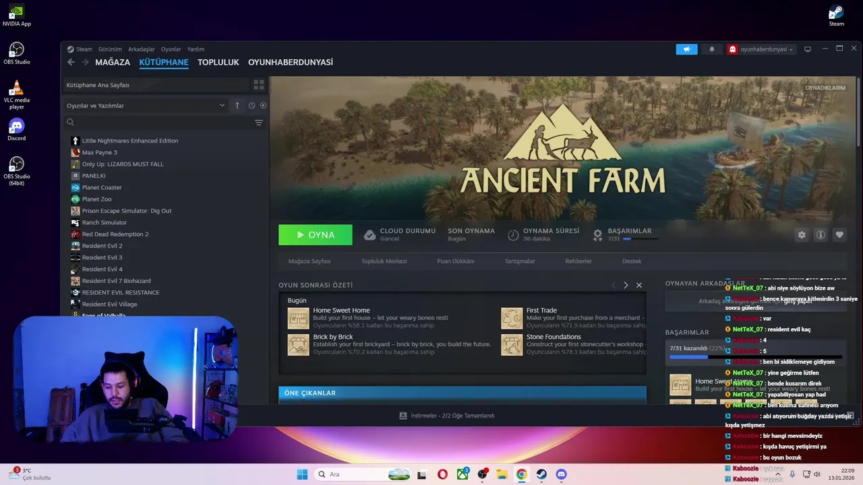The width and height of the screenshot is (863, 485).
Task: Select Resident Evil 4 in library
Action: 102,269
